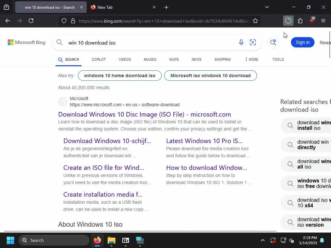The image size is (331, 248).
Task: Open the Windows Start menu
Action: (10, 240)
